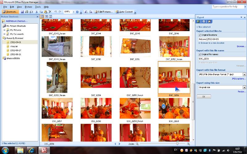
Task: Open Formatting toolbar options overflow arrow
Action: point(135,12)
